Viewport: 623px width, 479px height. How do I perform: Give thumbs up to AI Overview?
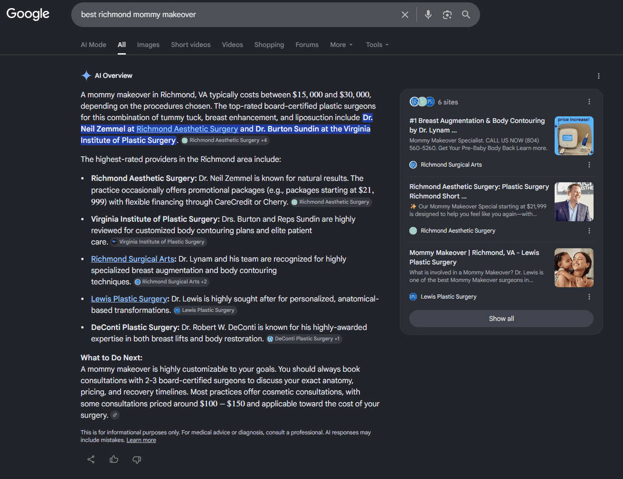click(114, 459)
